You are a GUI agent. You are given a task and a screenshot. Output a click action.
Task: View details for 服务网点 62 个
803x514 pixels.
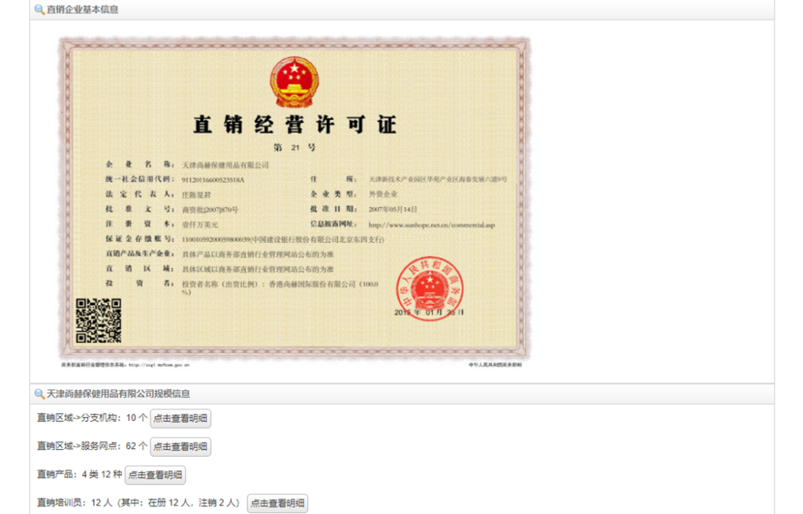point(180,447)
